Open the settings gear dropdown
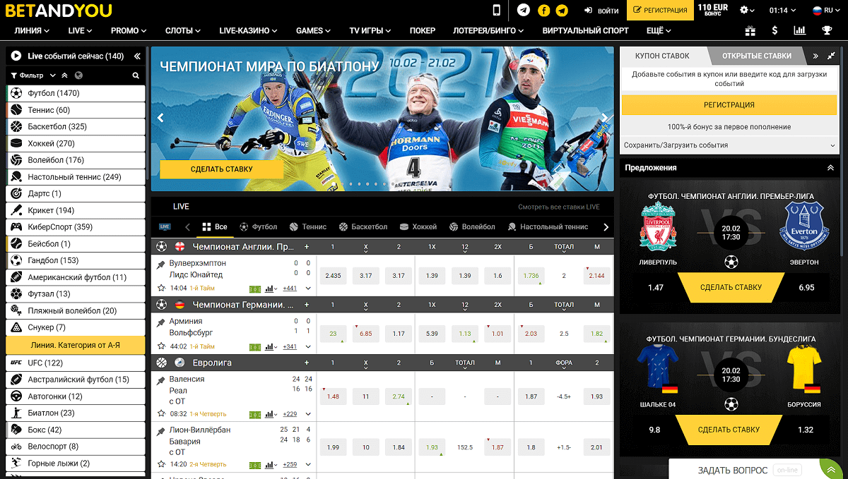Viewport: 848px width, 479px height. (x=747, y=11)
